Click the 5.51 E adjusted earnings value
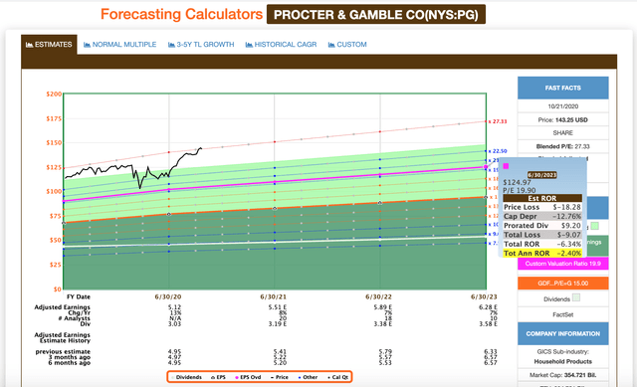Screen dimensions: 637x387 [277, 307]
